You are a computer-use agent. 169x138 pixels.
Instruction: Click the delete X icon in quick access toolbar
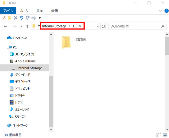pyautogui.click(x=15, y=18)
